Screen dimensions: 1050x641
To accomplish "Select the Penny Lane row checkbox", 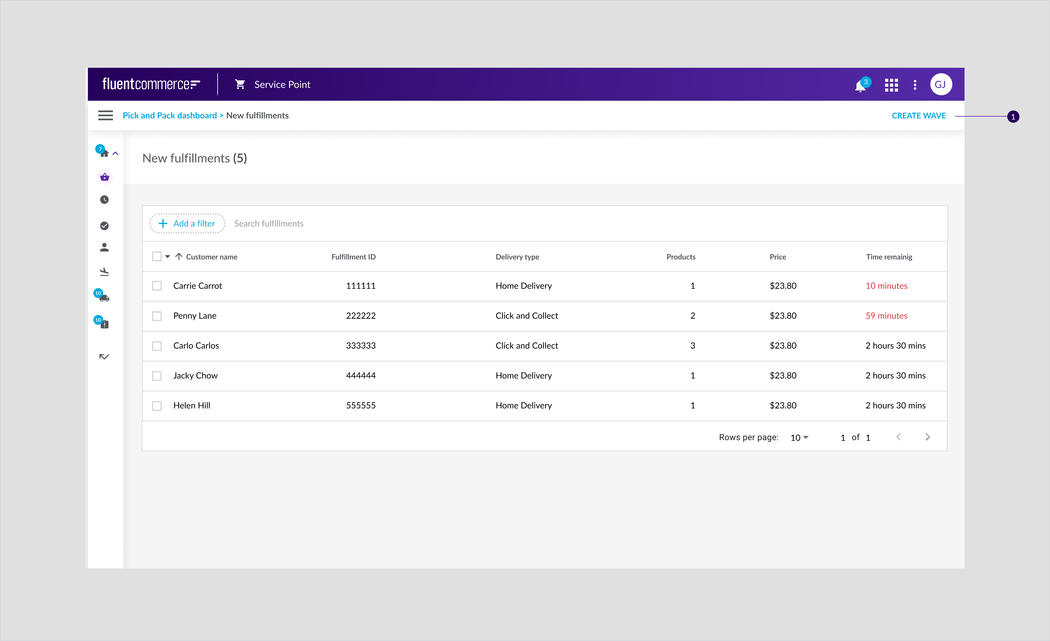I will coord(157,316).
